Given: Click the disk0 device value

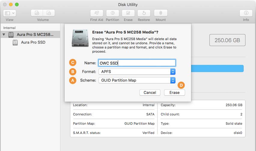Looking at the screenshot, I should [238, 133].
